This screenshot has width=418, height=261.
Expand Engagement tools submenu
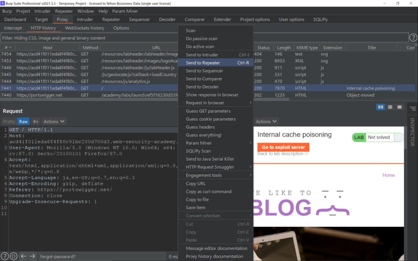click(x=216, y=175)
